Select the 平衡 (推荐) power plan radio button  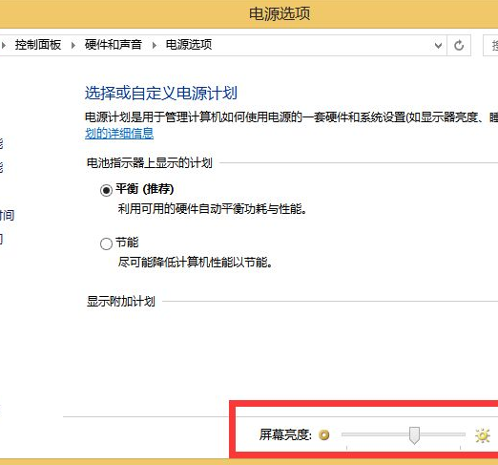tap(106, 190)
